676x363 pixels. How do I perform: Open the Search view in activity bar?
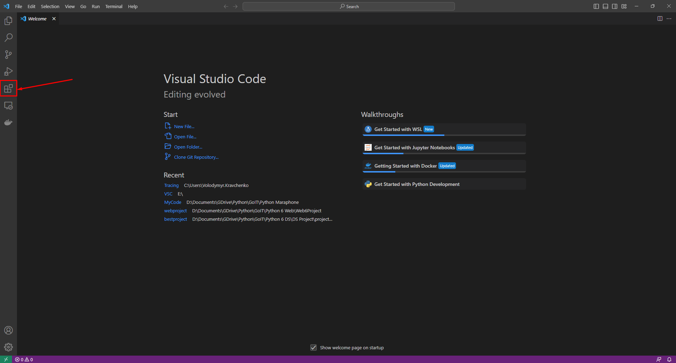pyautogui.click(x=8, y=38)
